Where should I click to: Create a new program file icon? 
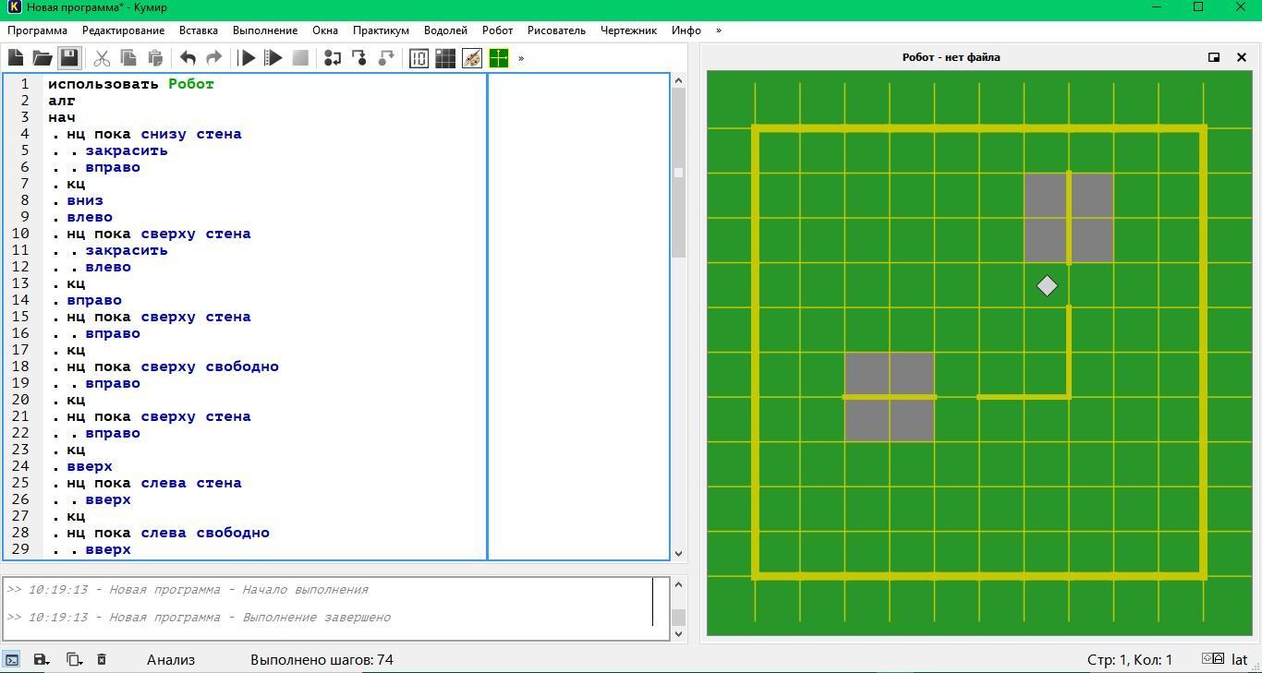tap(16, 58)
